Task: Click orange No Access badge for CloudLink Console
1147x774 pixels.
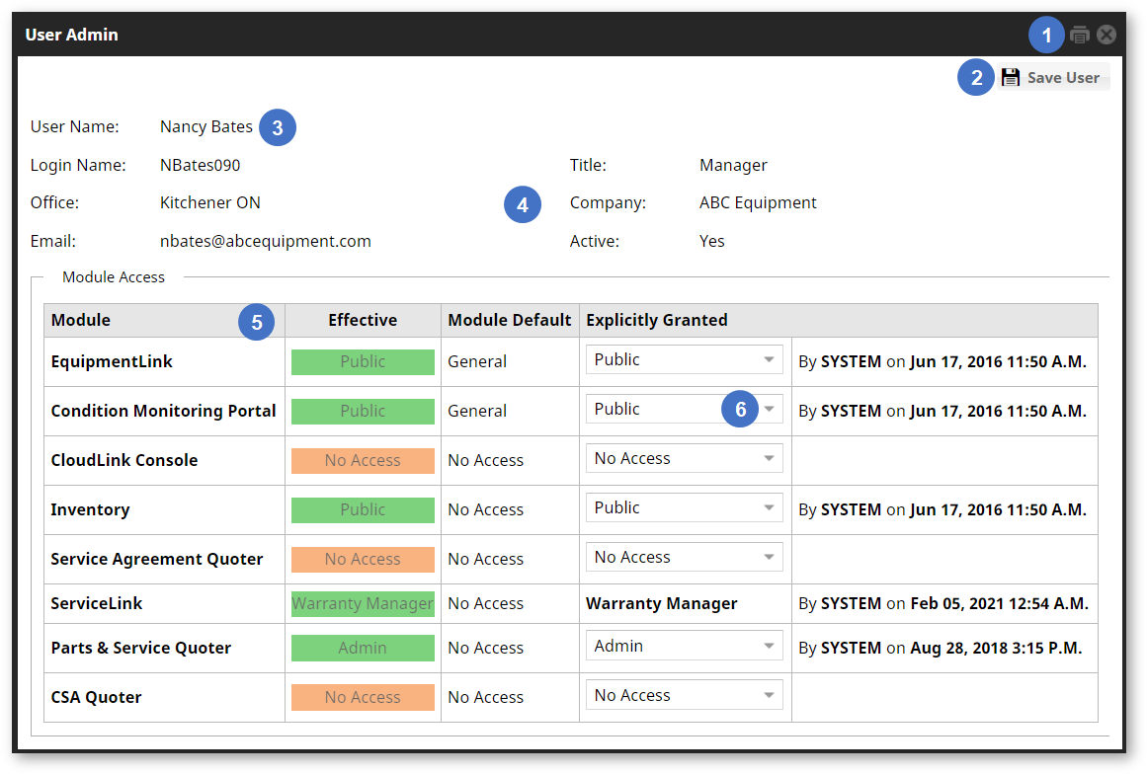Action: pyautogui.click(x=363, y=460)
